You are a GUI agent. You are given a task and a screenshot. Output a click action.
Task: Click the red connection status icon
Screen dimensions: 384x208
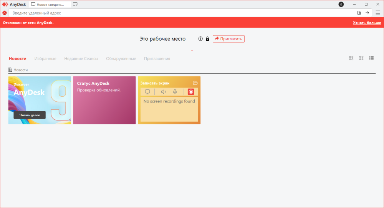coord(5,13)
